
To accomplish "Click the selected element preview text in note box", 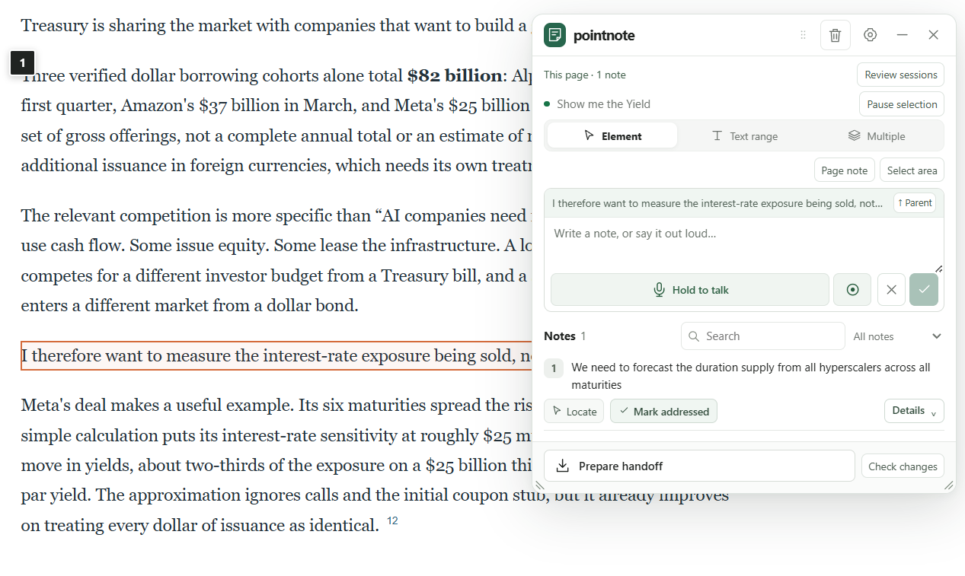I will pos(717,203).
